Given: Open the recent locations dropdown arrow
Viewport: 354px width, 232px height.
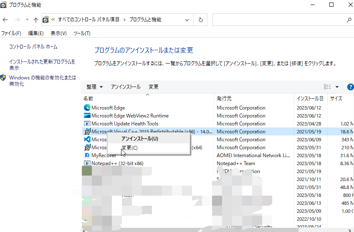Looking at the screenshot, I should pyautogui.click(x=27, y=20).
